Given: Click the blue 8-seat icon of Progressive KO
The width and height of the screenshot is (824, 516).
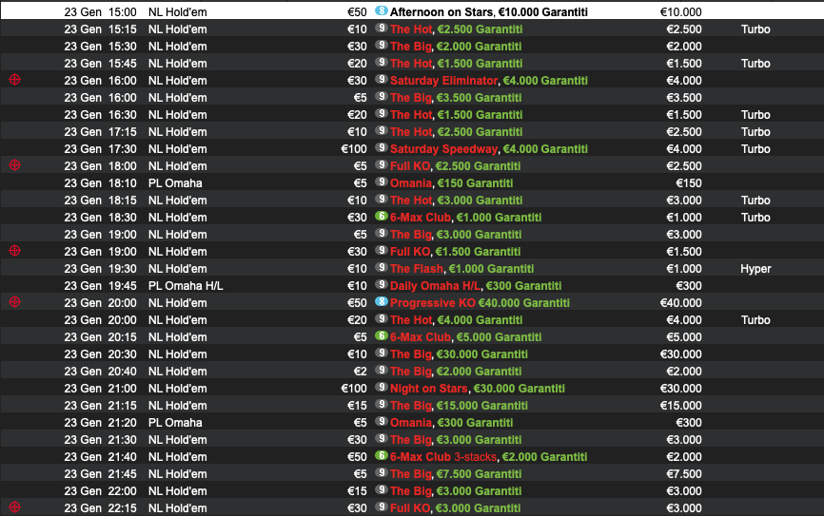Looking at the screenshot, I should (x=381, y=301).
